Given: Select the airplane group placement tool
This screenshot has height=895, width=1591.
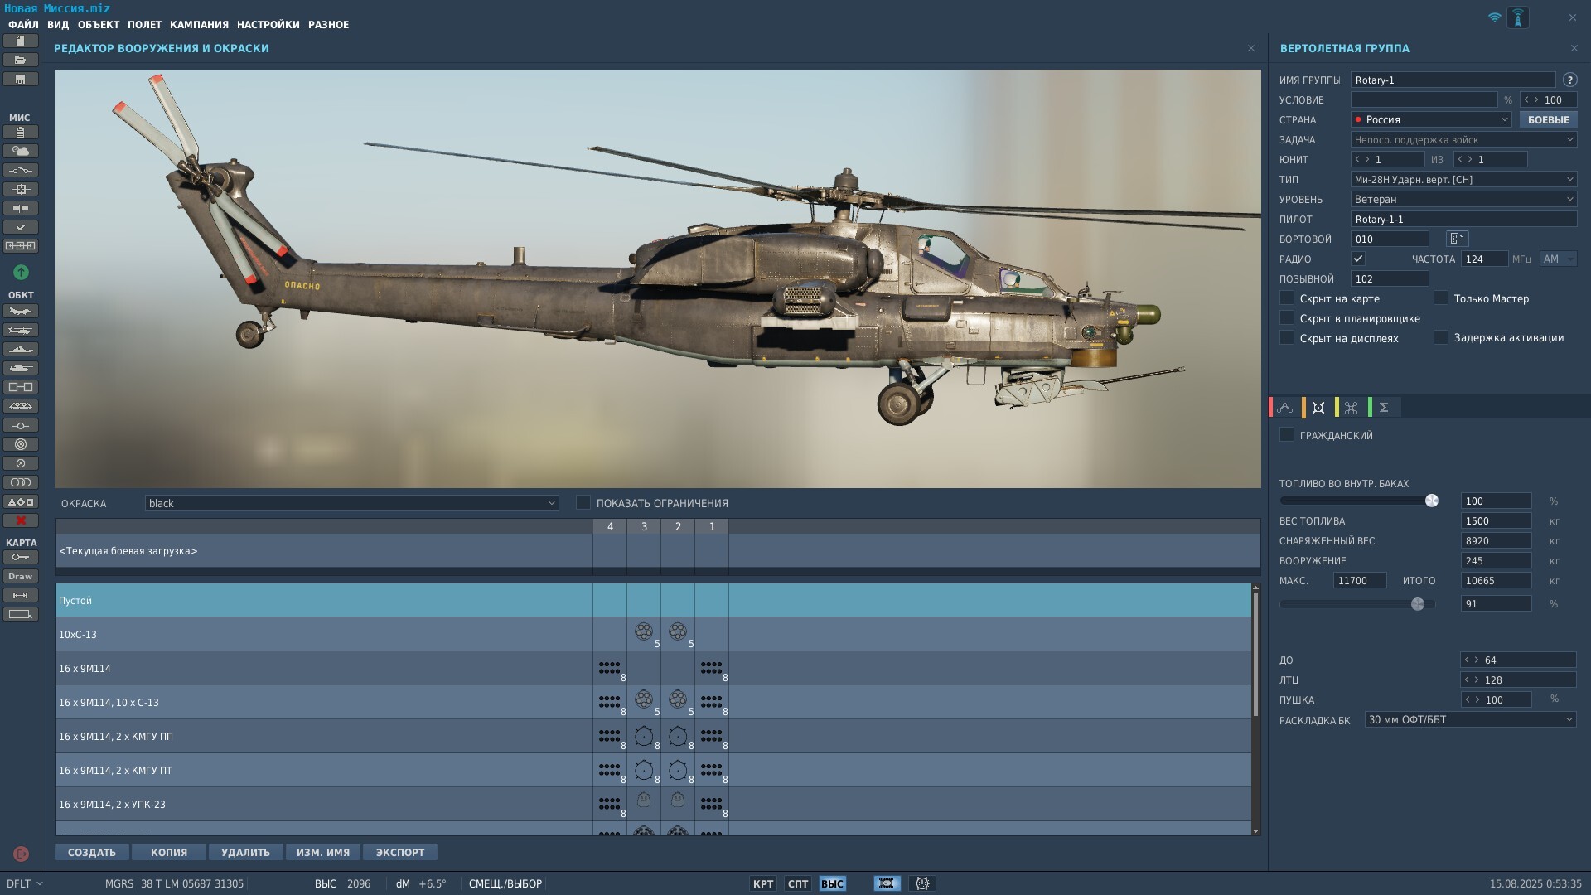Looking at the screenshot, I should (21, 312).
